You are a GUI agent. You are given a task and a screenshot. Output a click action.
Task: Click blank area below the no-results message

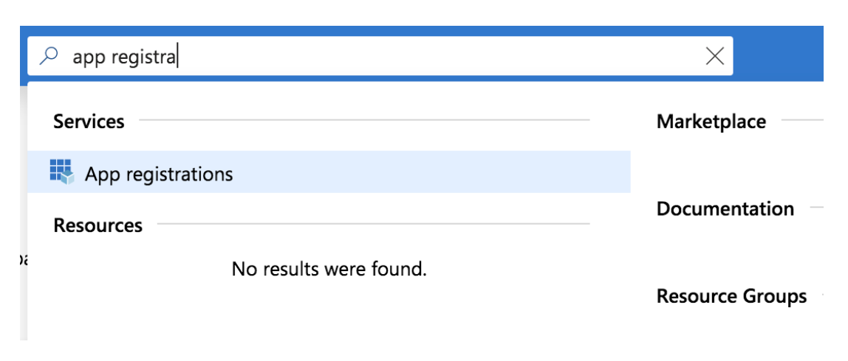click(329, 313)
